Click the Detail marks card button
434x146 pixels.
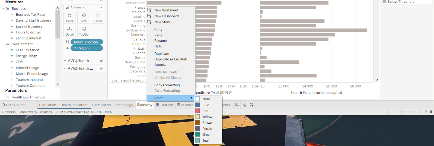tap(69, 31)
